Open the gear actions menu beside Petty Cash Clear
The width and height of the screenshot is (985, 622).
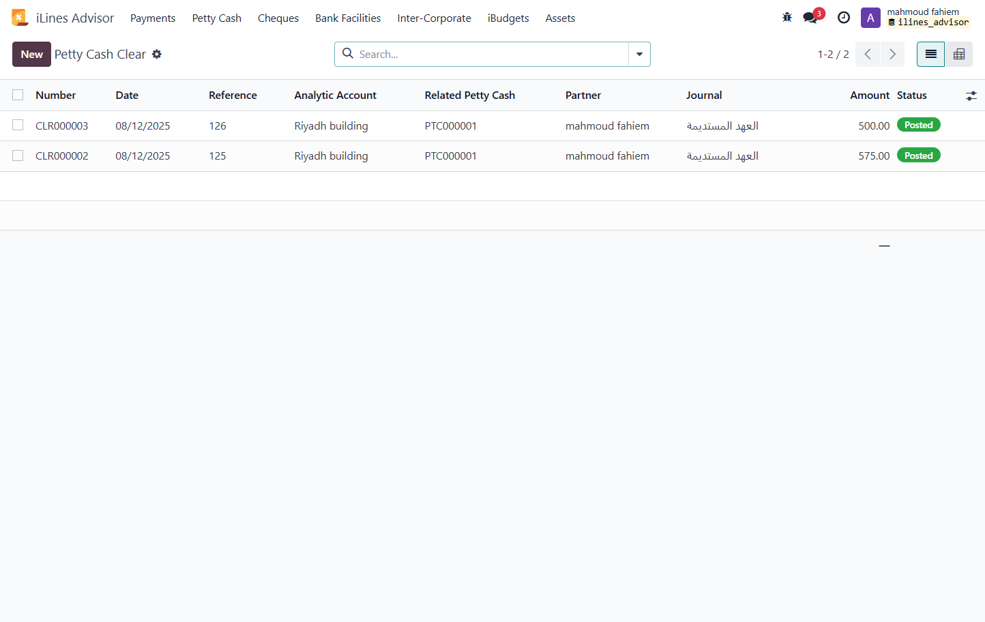pyautogui.click(x=157, y=54)
